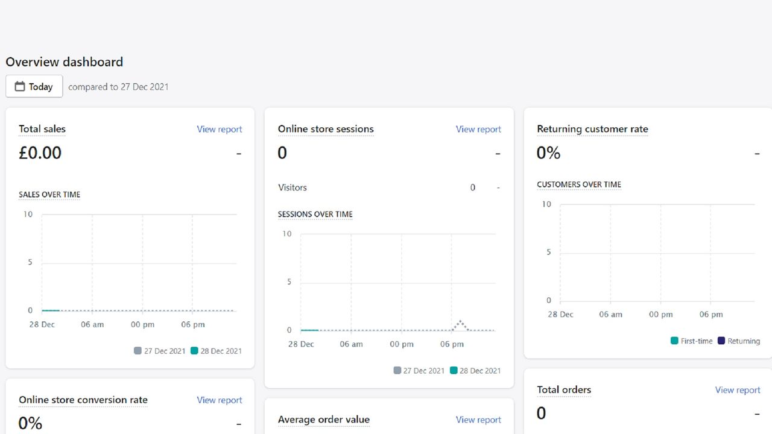View report for Average order value
This screenshot has height=434, width=772.
pyautogui.click(x=478, y=420)
